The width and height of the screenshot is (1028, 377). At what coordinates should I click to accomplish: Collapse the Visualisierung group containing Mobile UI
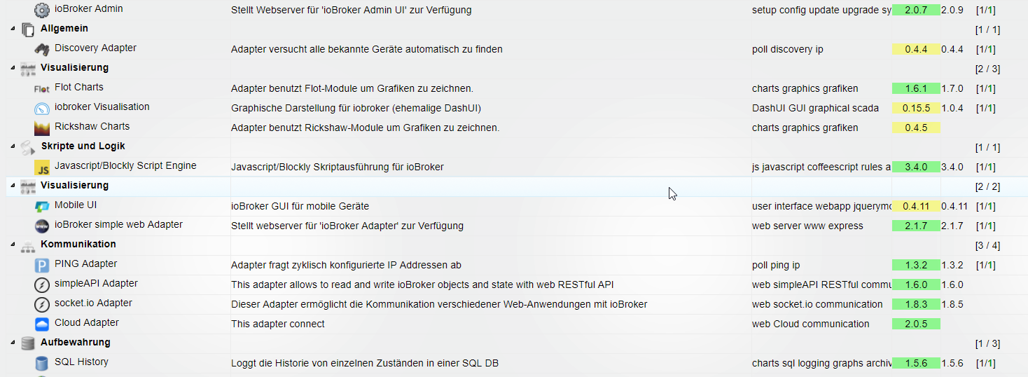[x=13, y=186]
